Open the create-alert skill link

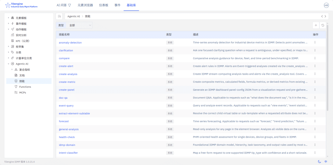[66, 66]
